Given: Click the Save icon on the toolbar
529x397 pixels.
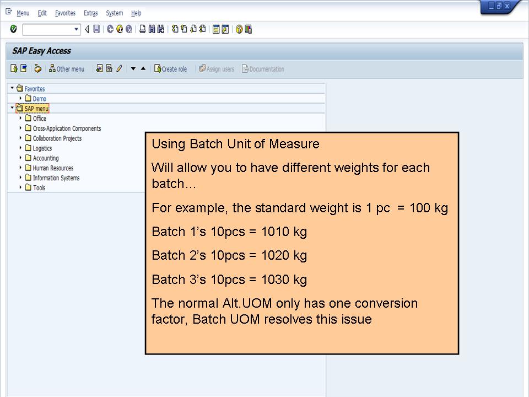Looking at the screenshot, I should [96, 29].
